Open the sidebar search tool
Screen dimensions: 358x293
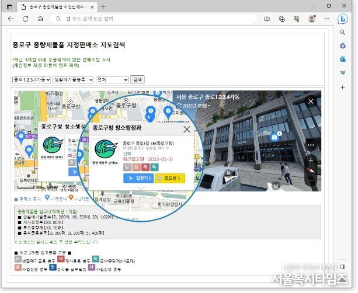point(342,32)
